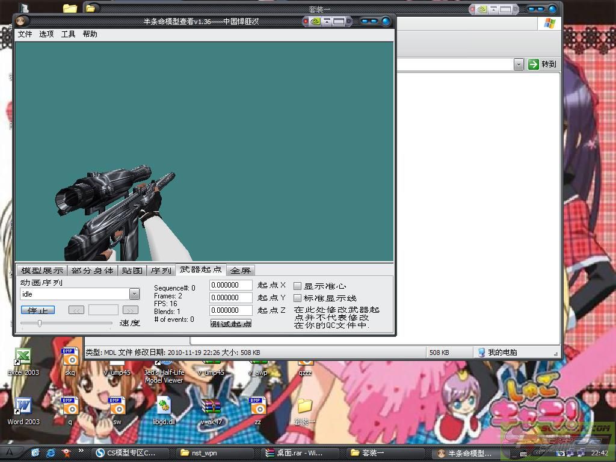Enable the 显示准心 checkbox
Screen dimensions: 616x462
click(297, 286)
